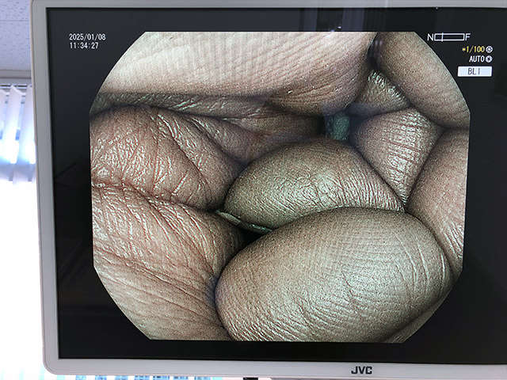Select the 1/100 shutter speed value
Screen dimensions: 507x380
tap(473, 47)
